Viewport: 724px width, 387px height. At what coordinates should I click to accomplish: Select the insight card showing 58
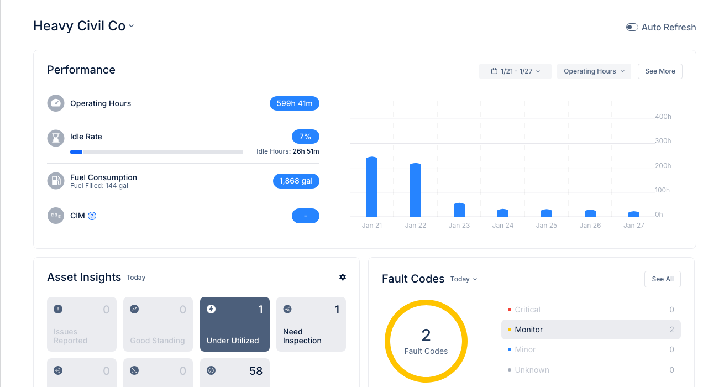coord(235,373)
